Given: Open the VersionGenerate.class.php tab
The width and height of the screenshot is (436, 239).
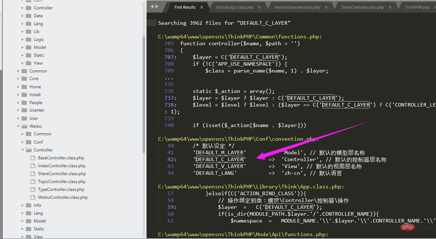Looking at the screenshot, I should (297, 7).
